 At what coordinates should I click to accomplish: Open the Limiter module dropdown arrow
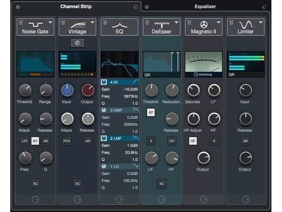click(261, 22)
